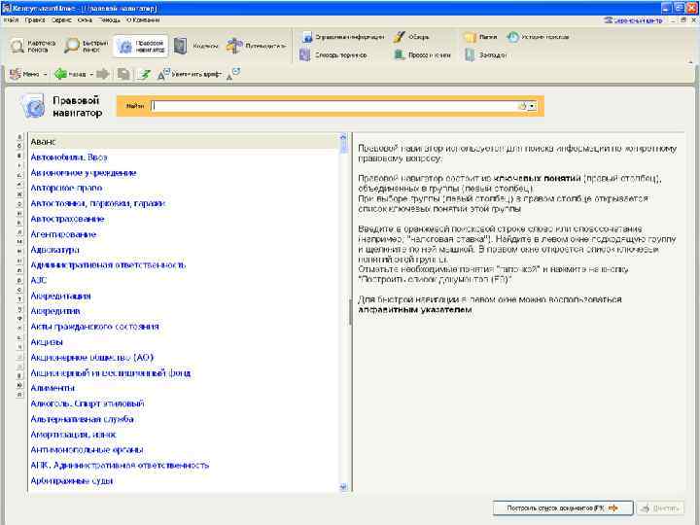Select Агентирование group
Screen dimensions: 700x525
[x=63, y=234]
